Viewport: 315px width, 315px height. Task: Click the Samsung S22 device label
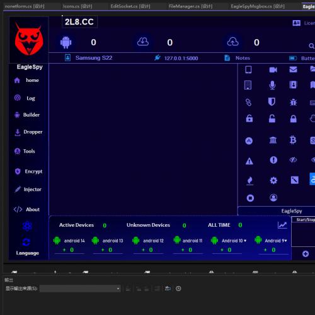94,58
